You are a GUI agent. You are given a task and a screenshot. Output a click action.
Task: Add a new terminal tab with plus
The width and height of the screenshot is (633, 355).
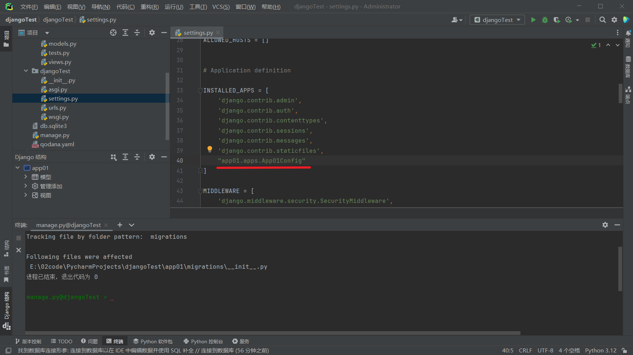click(120, 225)
